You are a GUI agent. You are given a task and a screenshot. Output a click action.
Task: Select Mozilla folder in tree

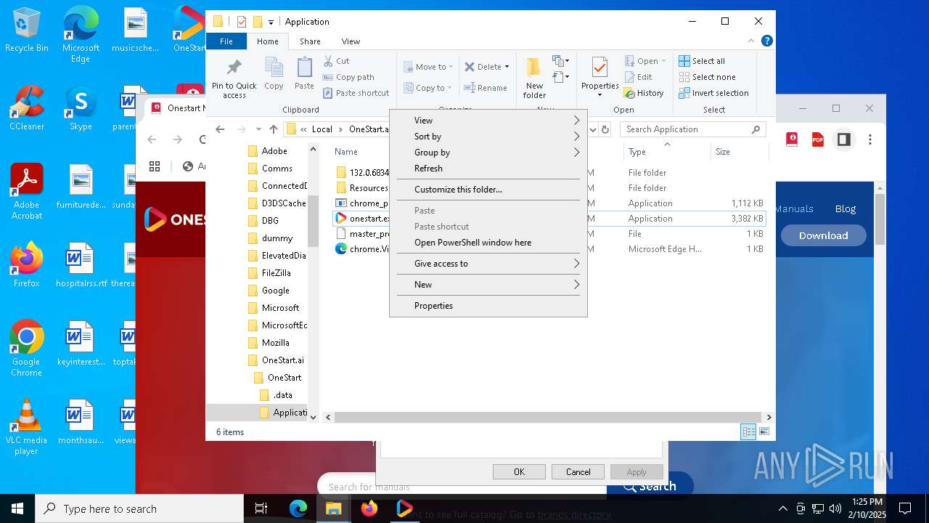[275, 343]
